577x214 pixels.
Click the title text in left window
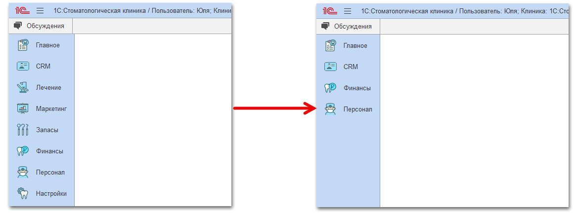click(142, 11)
